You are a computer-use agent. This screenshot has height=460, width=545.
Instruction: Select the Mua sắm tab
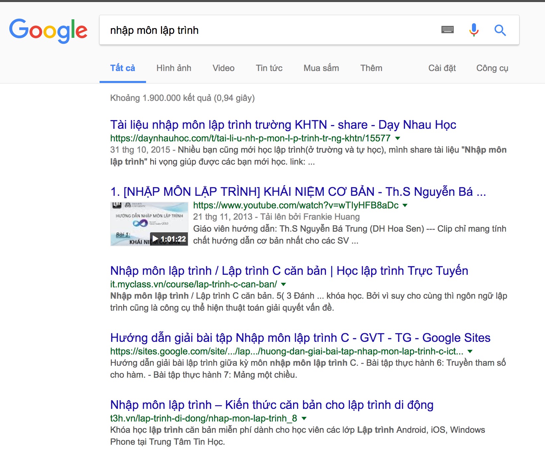[321, 68]
